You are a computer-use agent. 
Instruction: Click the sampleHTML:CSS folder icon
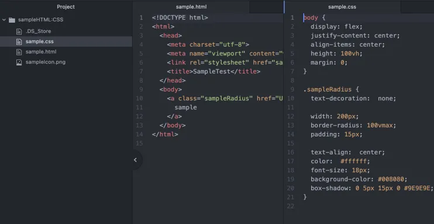click(12, 20)
